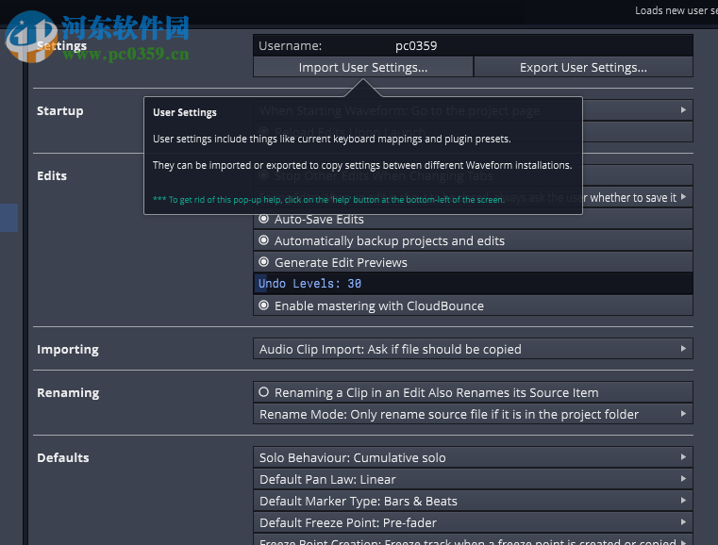This screenshot has height=545, width=718.
Task: Toggle Auto-Save Edits option
Action: (x=473, y=220)
